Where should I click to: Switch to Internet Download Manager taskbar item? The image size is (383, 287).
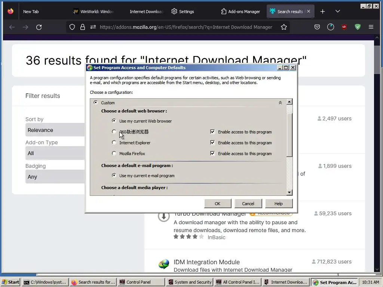(286, 282)
